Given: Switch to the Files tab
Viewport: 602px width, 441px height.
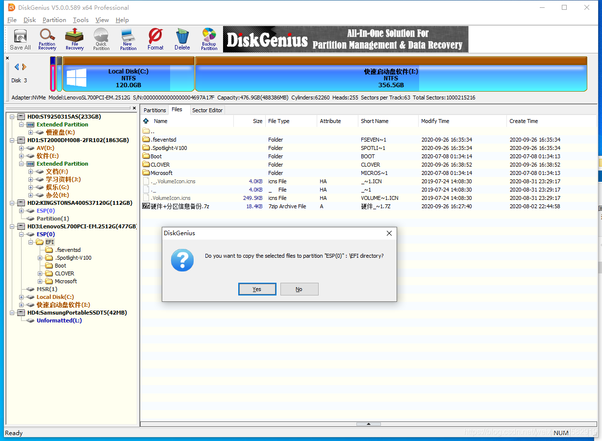Looking at the screenshot, I should click(177, 109).
